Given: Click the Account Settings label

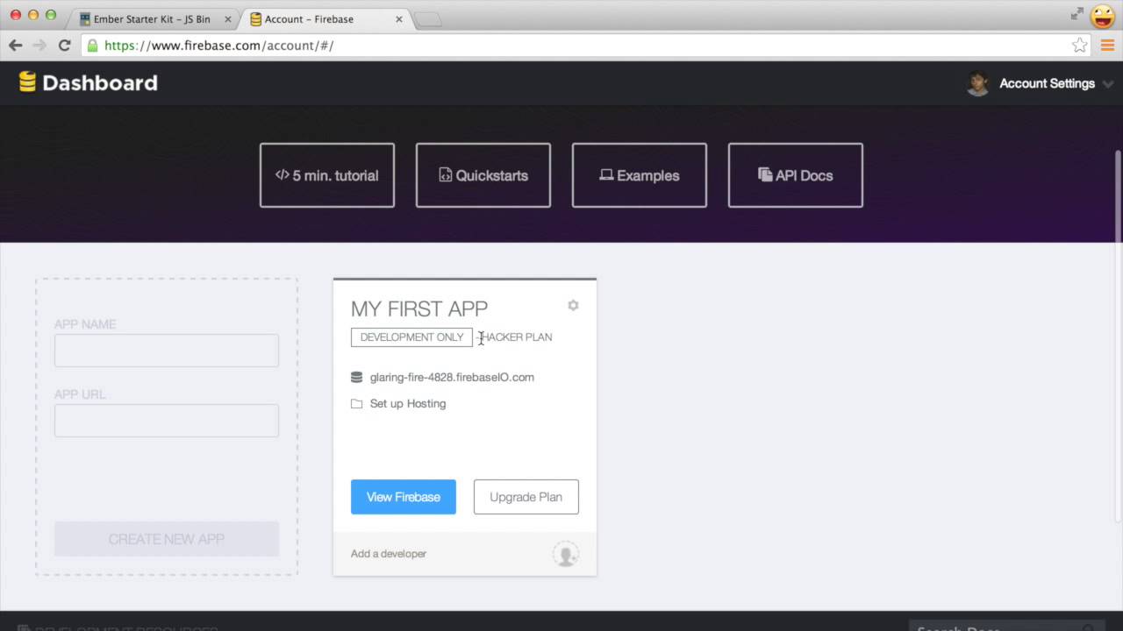Looking at the screenshot, I should tap(1048, 83).
